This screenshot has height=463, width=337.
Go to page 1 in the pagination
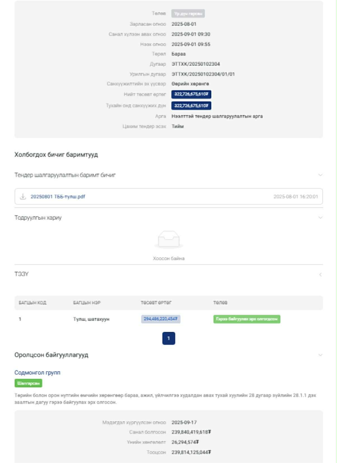168,338
